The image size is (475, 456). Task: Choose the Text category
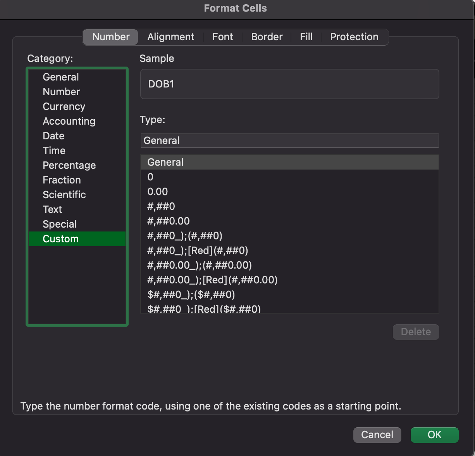52,209
